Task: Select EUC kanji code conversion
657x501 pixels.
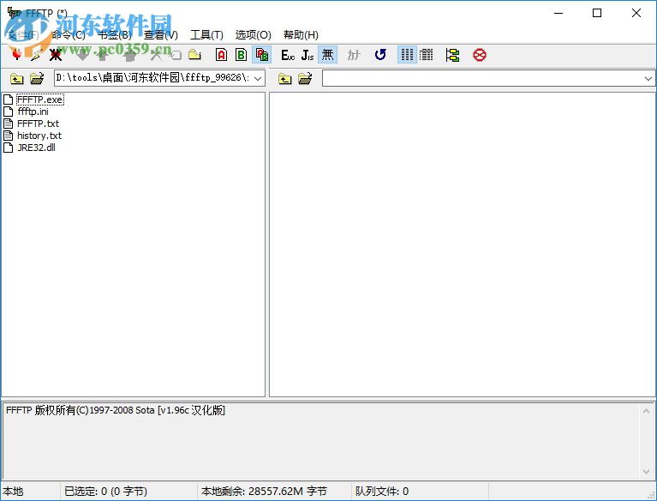Action: (x=288, y=55)
